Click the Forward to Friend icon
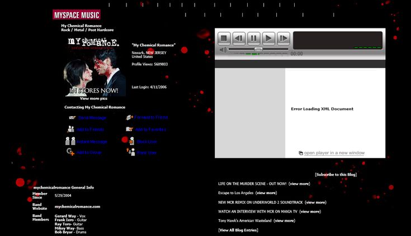 tap(130, 118)
